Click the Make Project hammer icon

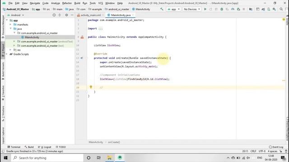click(x=162, y=9)
